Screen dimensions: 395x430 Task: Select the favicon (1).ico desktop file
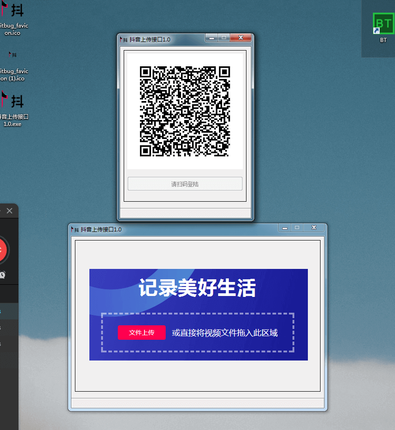[13, 55]
